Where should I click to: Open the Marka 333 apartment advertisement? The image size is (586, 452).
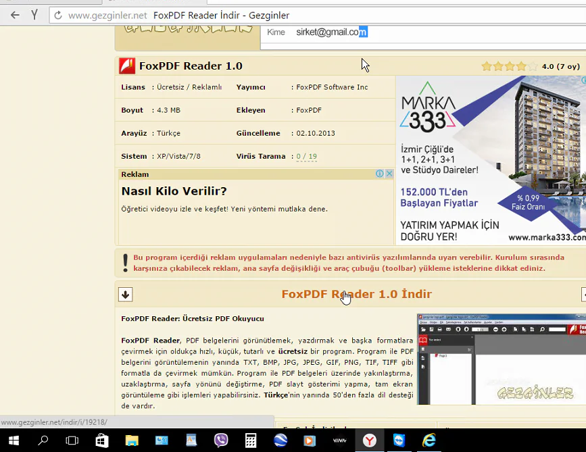(491, 160)
